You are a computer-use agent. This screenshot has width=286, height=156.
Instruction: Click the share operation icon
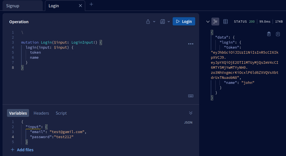148,22
